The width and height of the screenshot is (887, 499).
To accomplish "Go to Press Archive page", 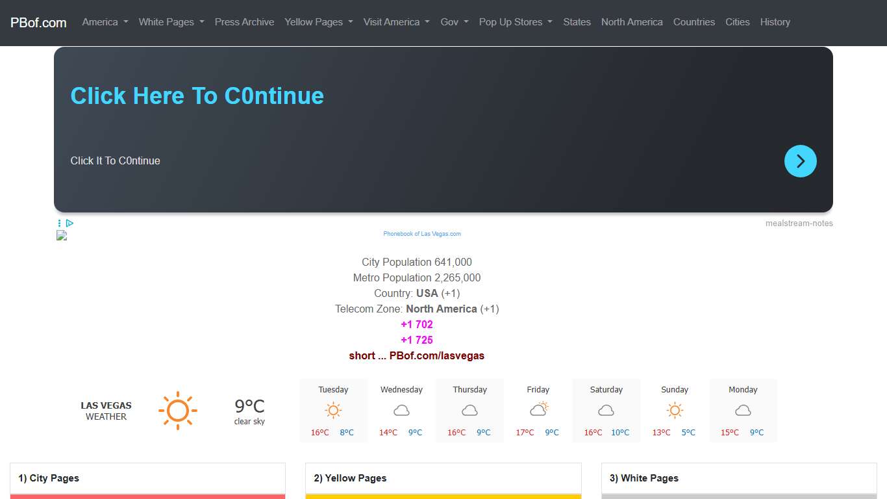I will pyautogui.click(x=244, y=22).
